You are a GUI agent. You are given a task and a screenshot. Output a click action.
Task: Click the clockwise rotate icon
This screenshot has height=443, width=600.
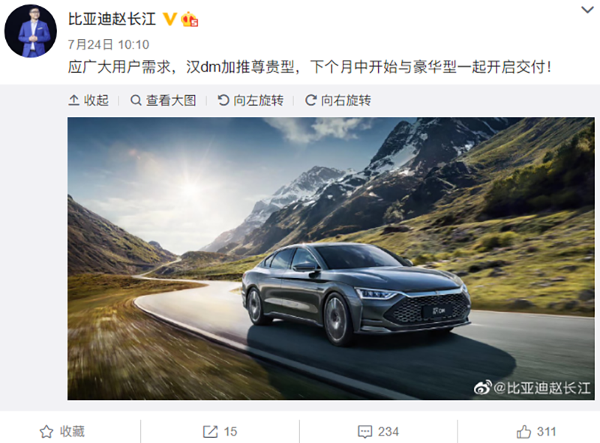[x=310, y=100]
